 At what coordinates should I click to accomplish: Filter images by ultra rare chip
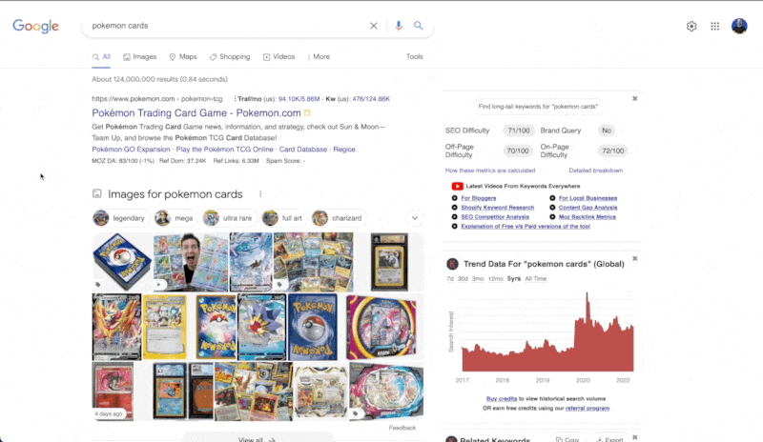229,218
